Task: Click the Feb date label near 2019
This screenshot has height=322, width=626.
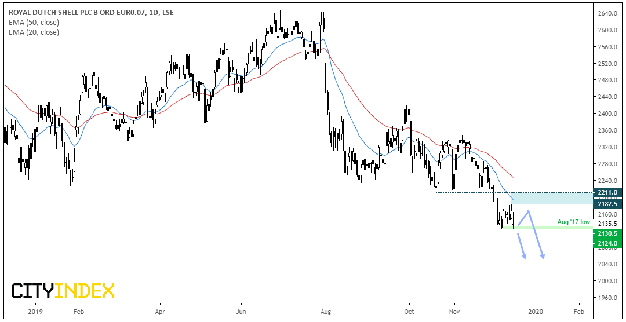Action: (x=79, y=311)
